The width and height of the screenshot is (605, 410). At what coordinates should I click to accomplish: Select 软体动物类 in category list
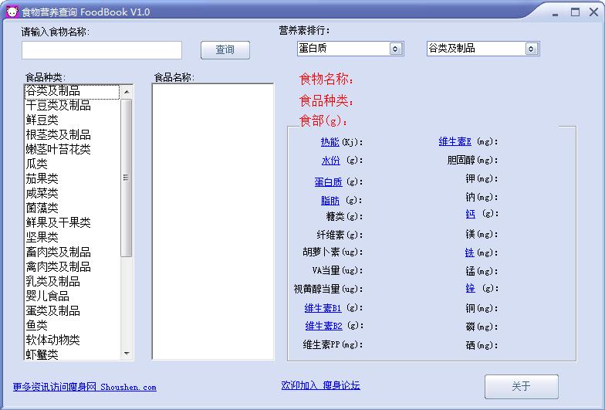[x=73, y=340]
